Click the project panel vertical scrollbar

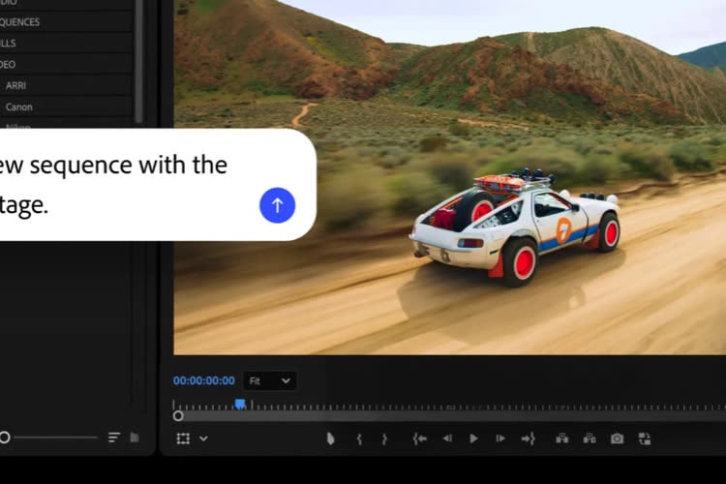pos(138,62)
